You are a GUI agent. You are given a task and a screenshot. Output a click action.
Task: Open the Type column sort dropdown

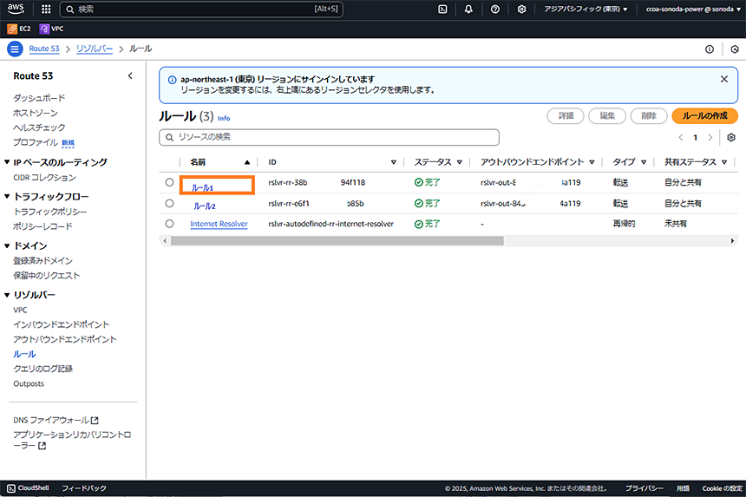tap(644, 163)
